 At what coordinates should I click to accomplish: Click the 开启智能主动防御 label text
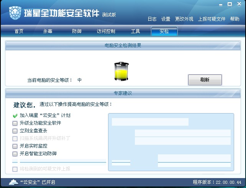click(38, 154)
